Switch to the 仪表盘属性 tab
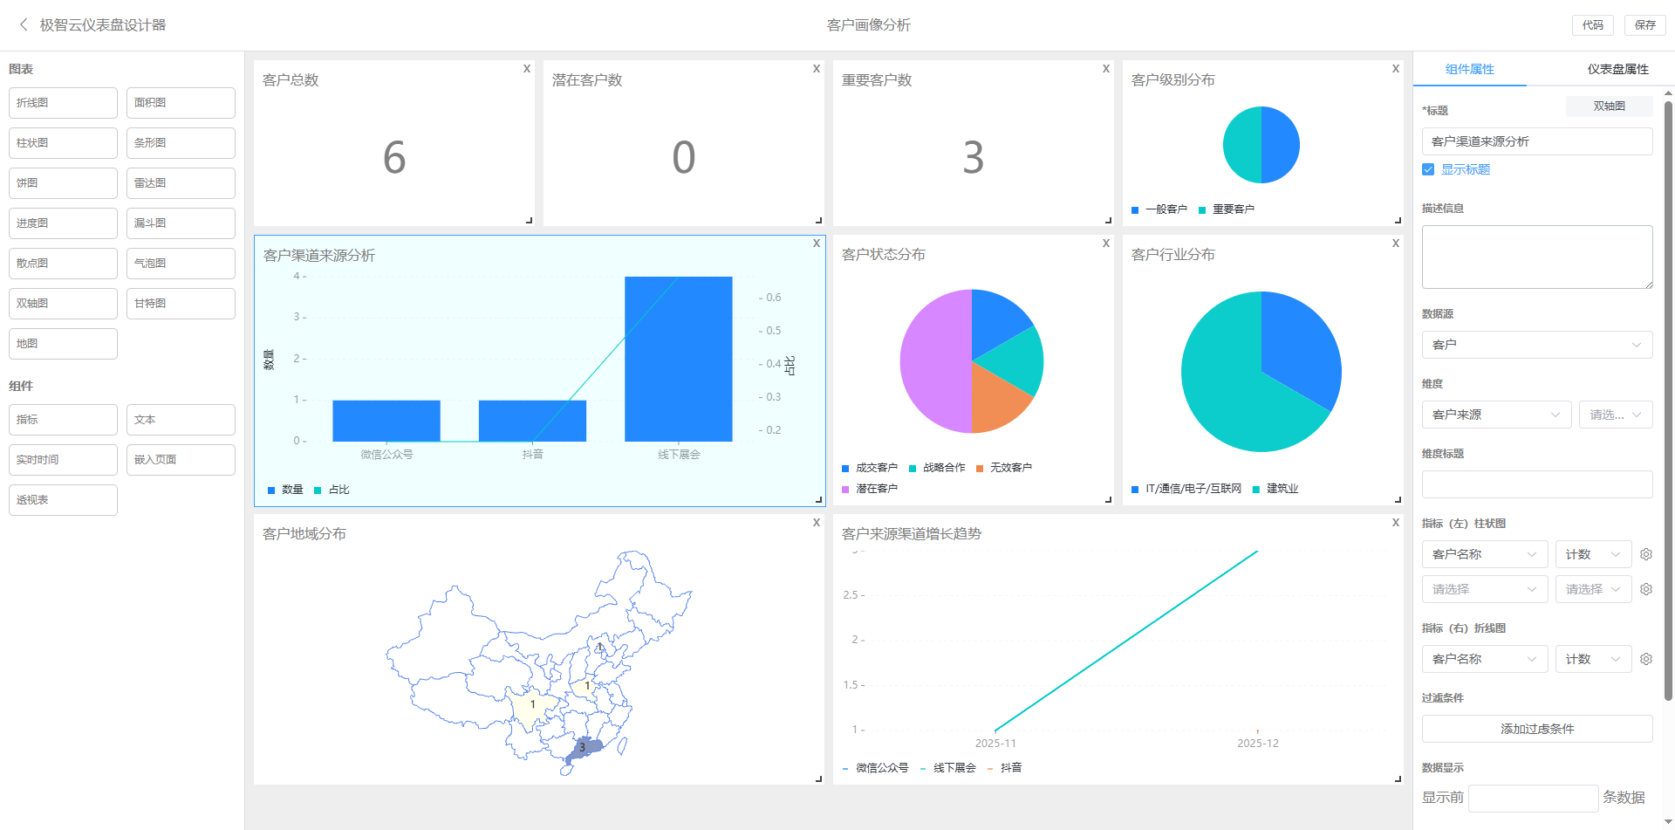This screenshot has height=830, width=1675. 1617,70
